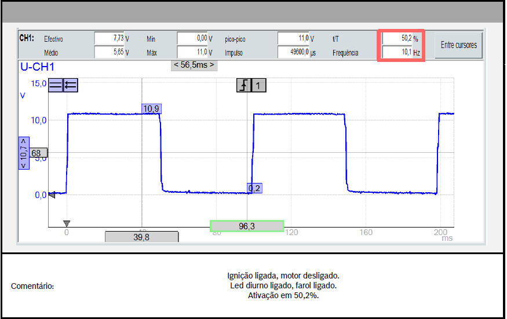Click the rising edge trigger icon
This screenshot has height=319, width=507.
[x=244, y=86]
